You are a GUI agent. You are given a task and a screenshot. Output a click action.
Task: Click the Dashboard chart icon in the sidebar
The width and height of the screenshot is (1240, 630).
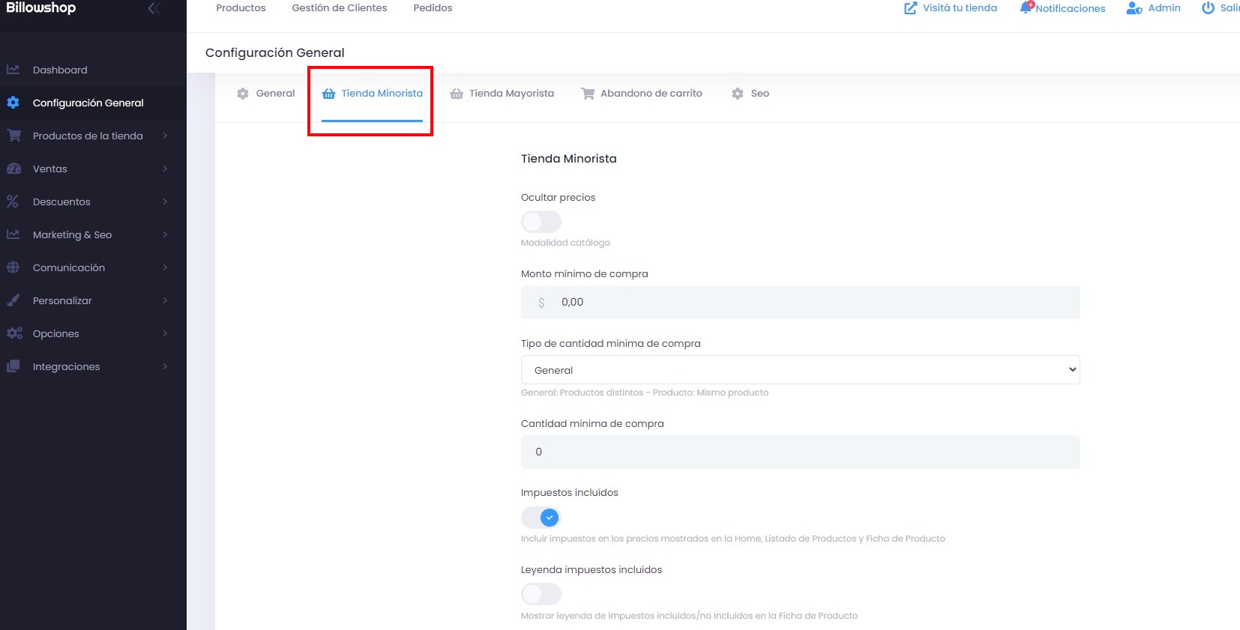click(13, 70)
